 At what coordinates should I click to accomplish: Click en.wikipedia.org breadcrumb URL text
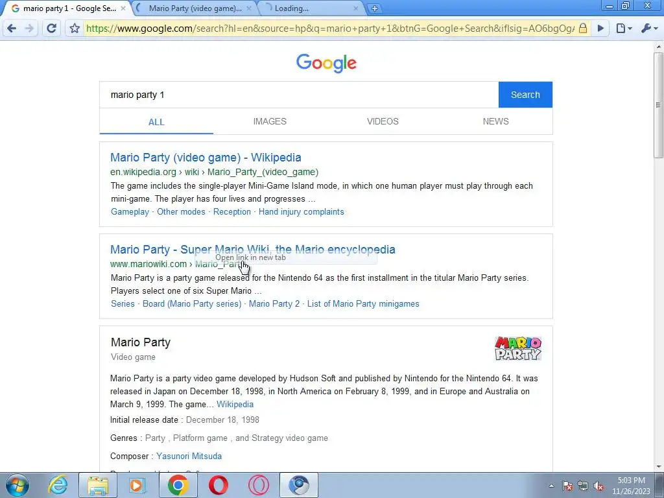pyautogui.click(x=143, y=172)
